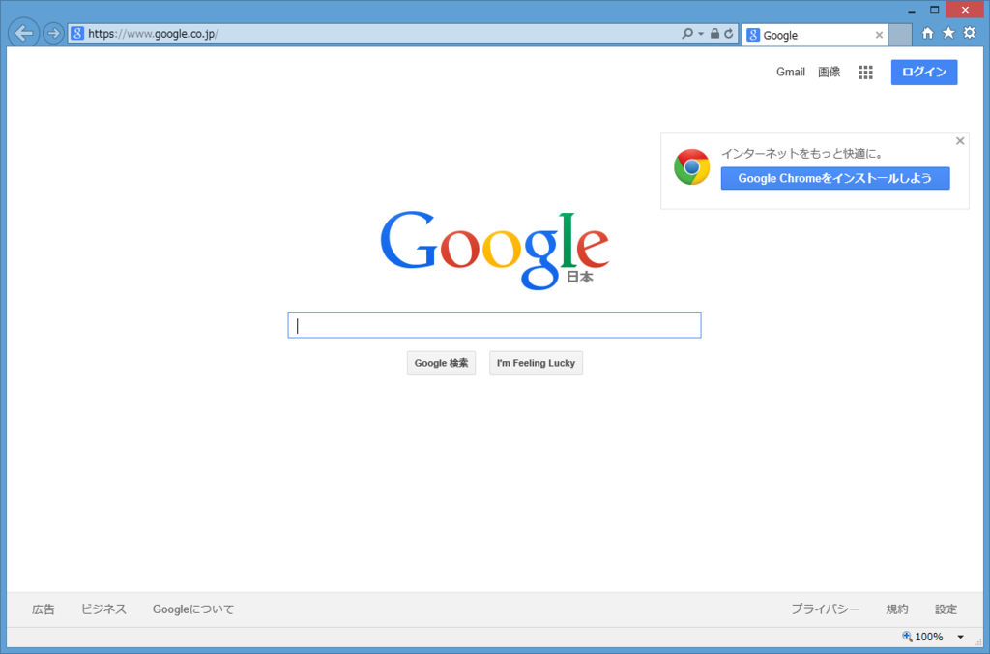Click Google Chromeをインストールしよう button
990x654 pixels.
(x=835, y=178)
